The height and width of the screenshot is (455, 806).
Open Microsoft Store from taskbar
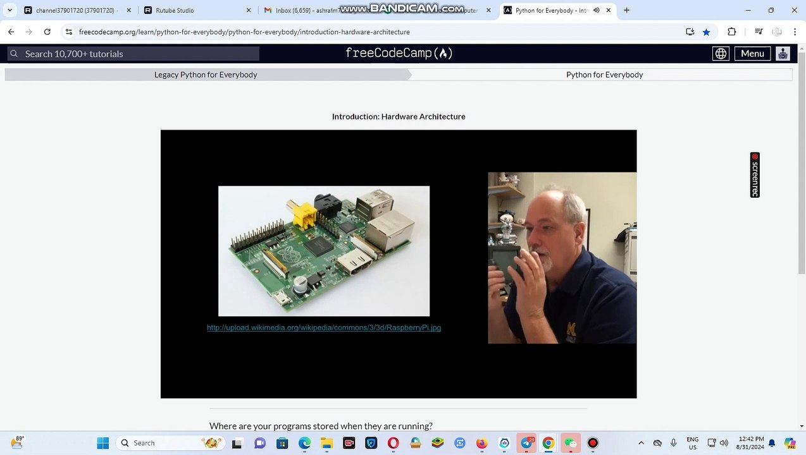click(x=282, y=443)
